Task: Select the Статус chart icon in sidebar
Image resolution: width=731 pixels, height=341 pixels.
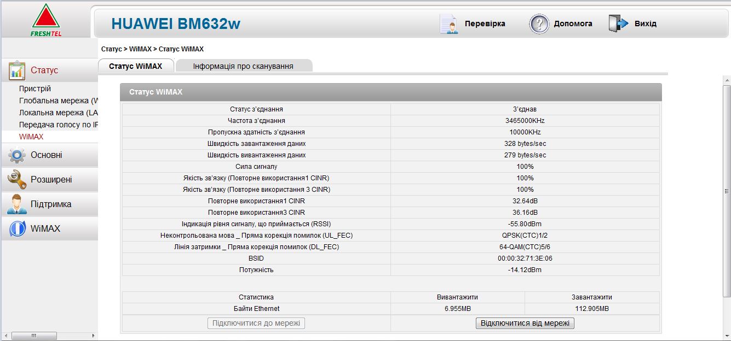Action: 17,70
